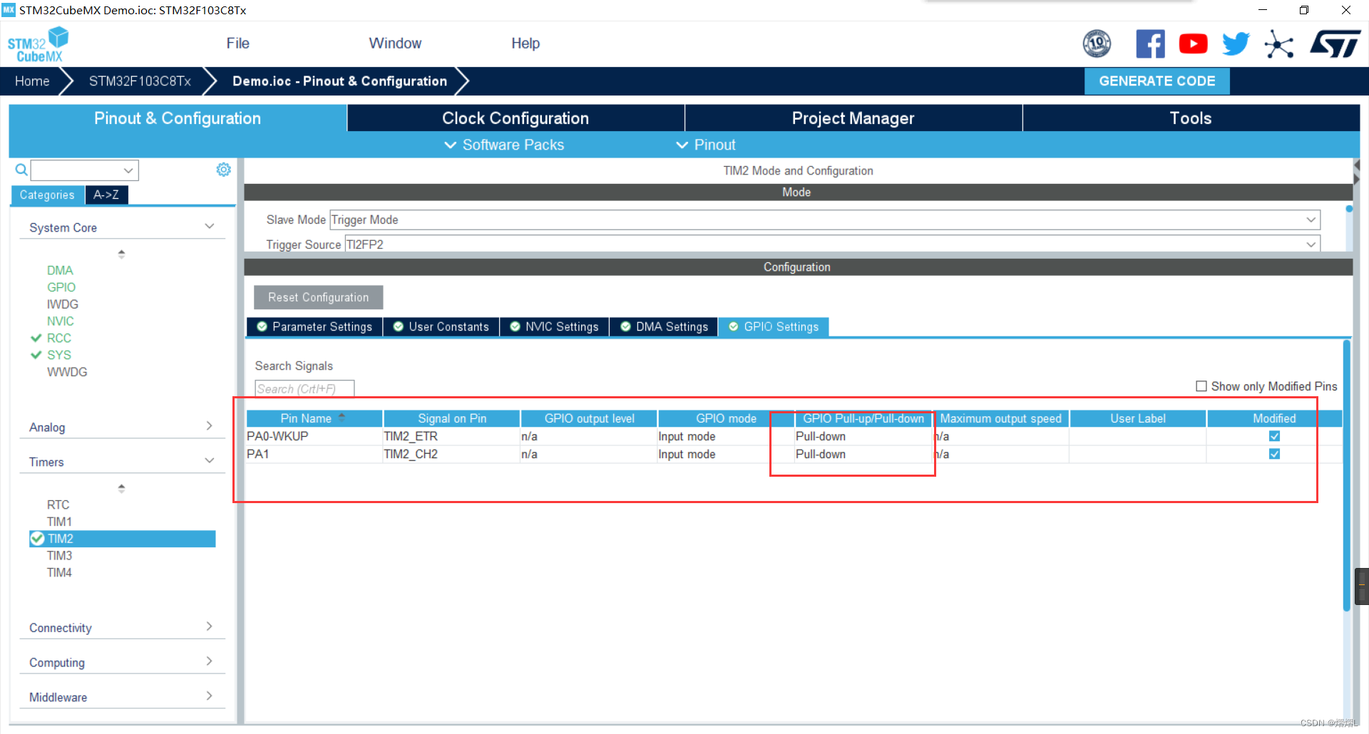Viewport: 1369px width, 734px height.
Task: Open the File menu
Action: (x=237, y=43)
